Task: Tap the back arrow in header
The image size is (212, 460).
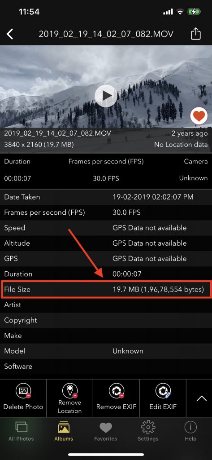Action: coord(10,34)
